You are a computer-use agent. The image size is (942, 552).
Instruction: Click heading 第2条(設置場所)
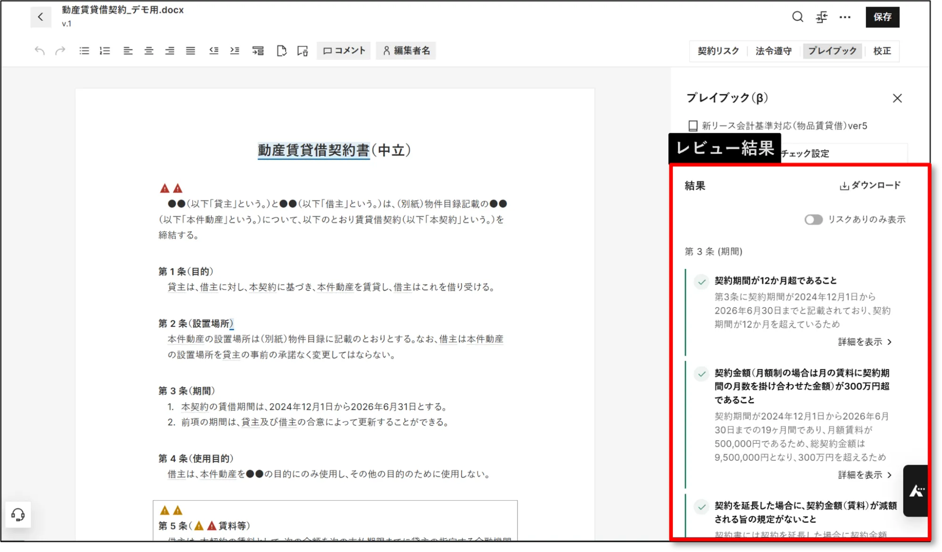[196, 323]
